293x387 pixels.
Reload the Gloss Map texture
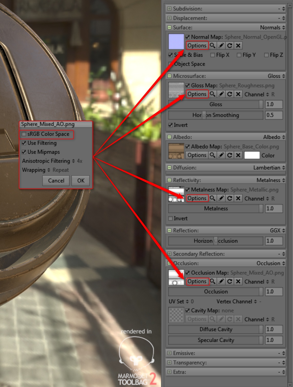(x=230, y=94)
